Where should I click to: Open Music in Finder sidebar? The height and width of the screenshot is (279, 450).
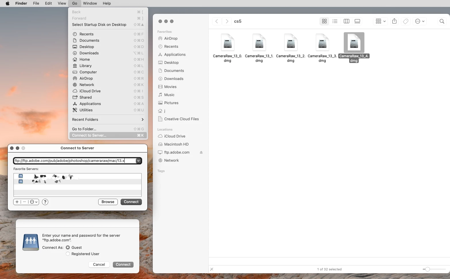(x=169, y=95)
